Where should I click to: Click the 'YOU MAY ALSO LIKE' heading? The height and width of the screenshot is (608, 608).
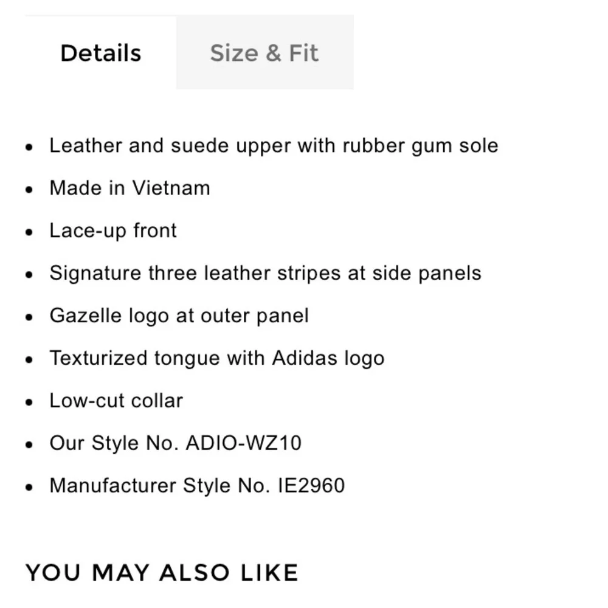pos(162,573)
